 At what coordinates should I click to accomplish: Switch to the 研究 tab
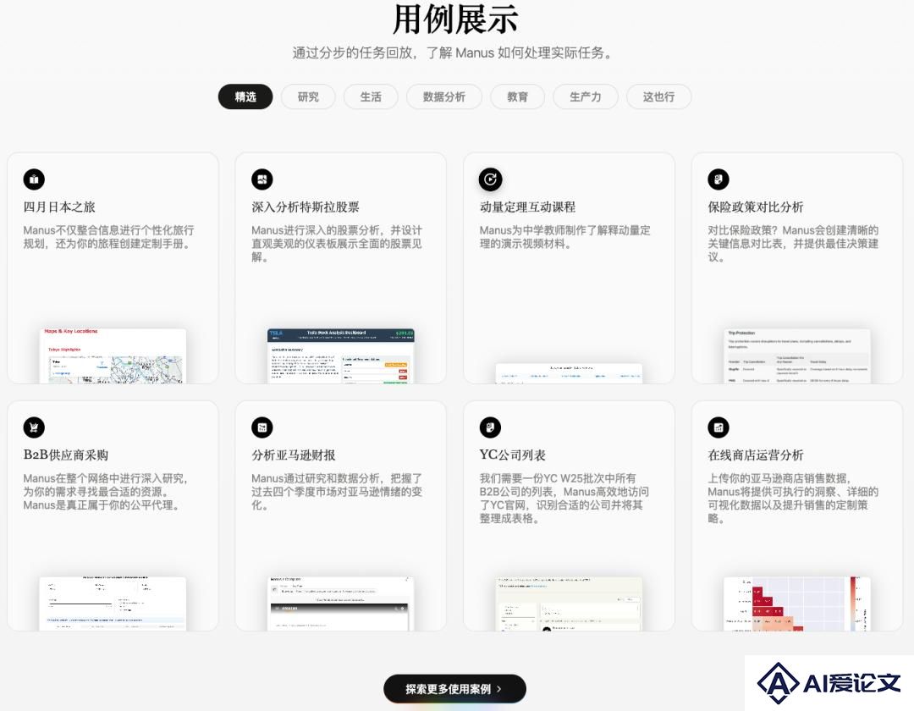coord(308,96)
